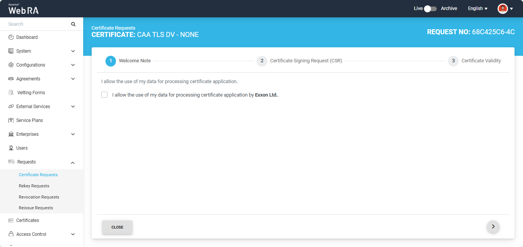Screen dimensions: 523x247
Task: Select the Certificate Signing Request (CSR) step label
Action: point(306,61)
